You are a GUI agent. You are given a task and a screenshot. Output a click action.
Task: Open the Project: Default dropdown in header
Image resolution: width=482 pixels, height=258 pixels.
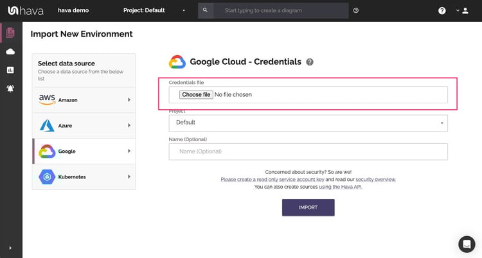[x=154, y=10]
